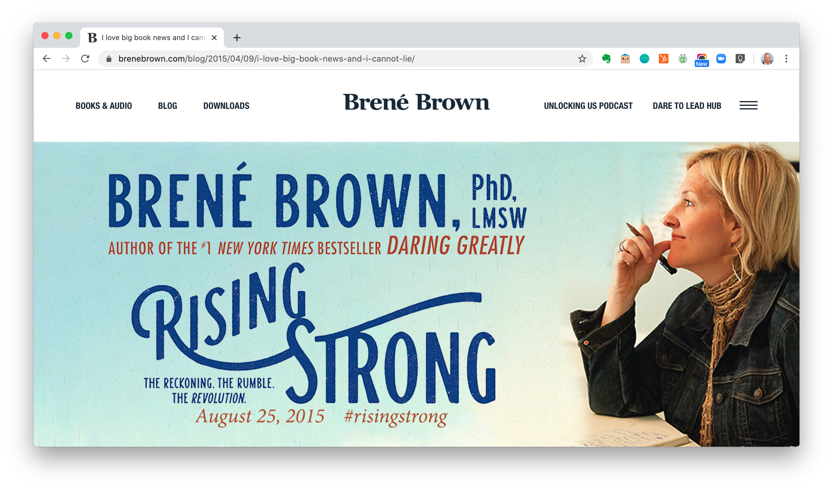Viewport: 833px width, 491px height.
Task: Open the extension with the New badge
Action: click(702, 60)
